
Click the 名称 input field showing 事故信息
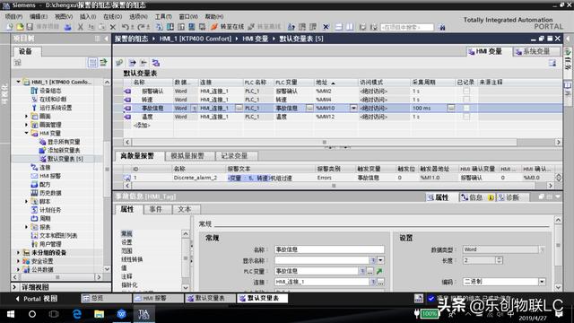point(329,249)
